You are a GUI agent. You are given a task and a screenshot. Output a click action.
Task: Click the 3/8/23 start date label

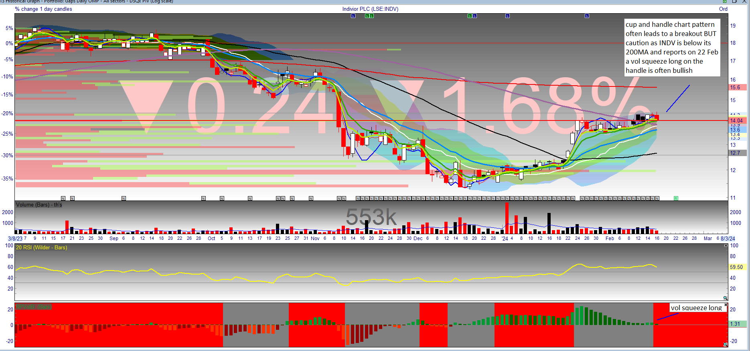15,239
